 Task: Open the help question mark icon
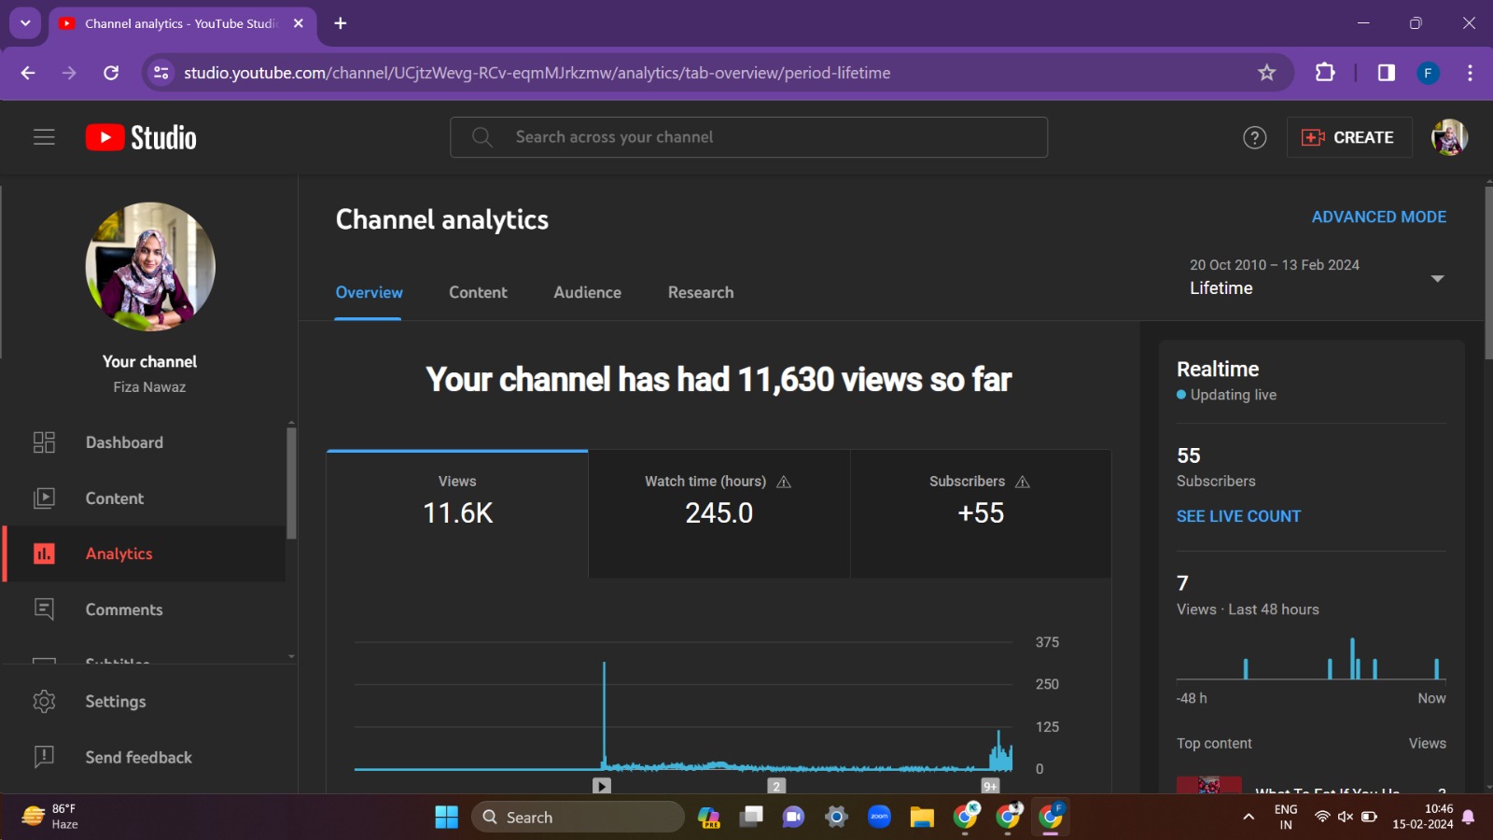pyautogui.click(x=1254, y=137)
